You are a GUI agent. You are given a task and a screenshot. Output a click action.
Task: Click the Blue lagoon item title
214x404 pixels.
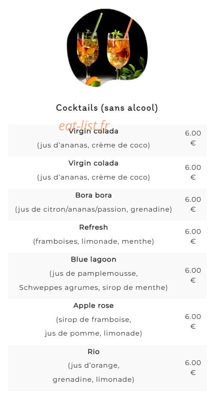click(94, 259)
